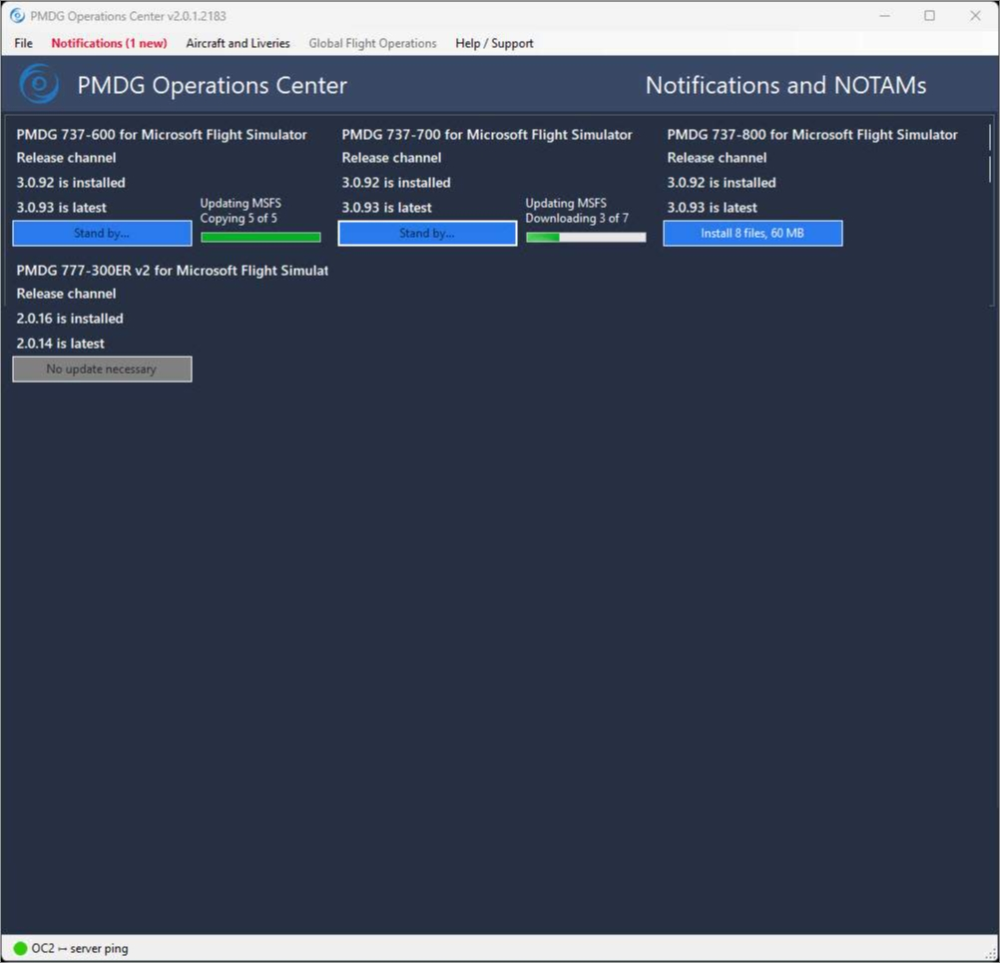Install 8 files, 60 MB for 737-800

pos(752,233)
